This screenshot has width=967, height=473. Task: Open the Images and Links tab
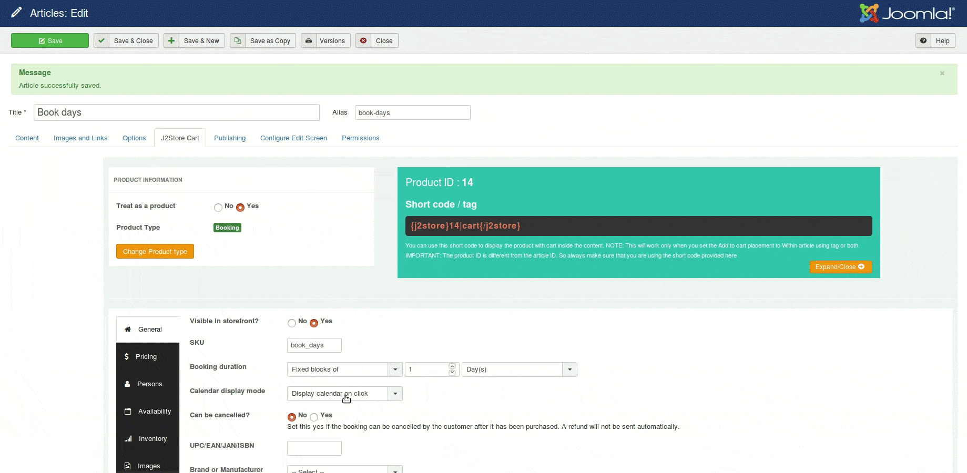80,138
